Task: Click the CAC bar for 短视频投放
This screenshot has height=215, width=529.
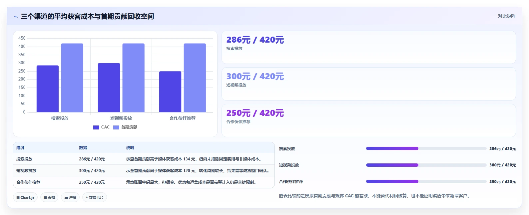Action: pos(109,88)
